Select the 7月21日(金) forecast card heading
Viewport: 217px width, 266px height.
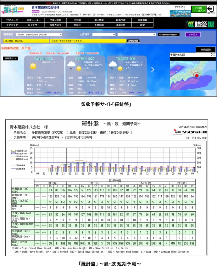[x=126, y=59]
